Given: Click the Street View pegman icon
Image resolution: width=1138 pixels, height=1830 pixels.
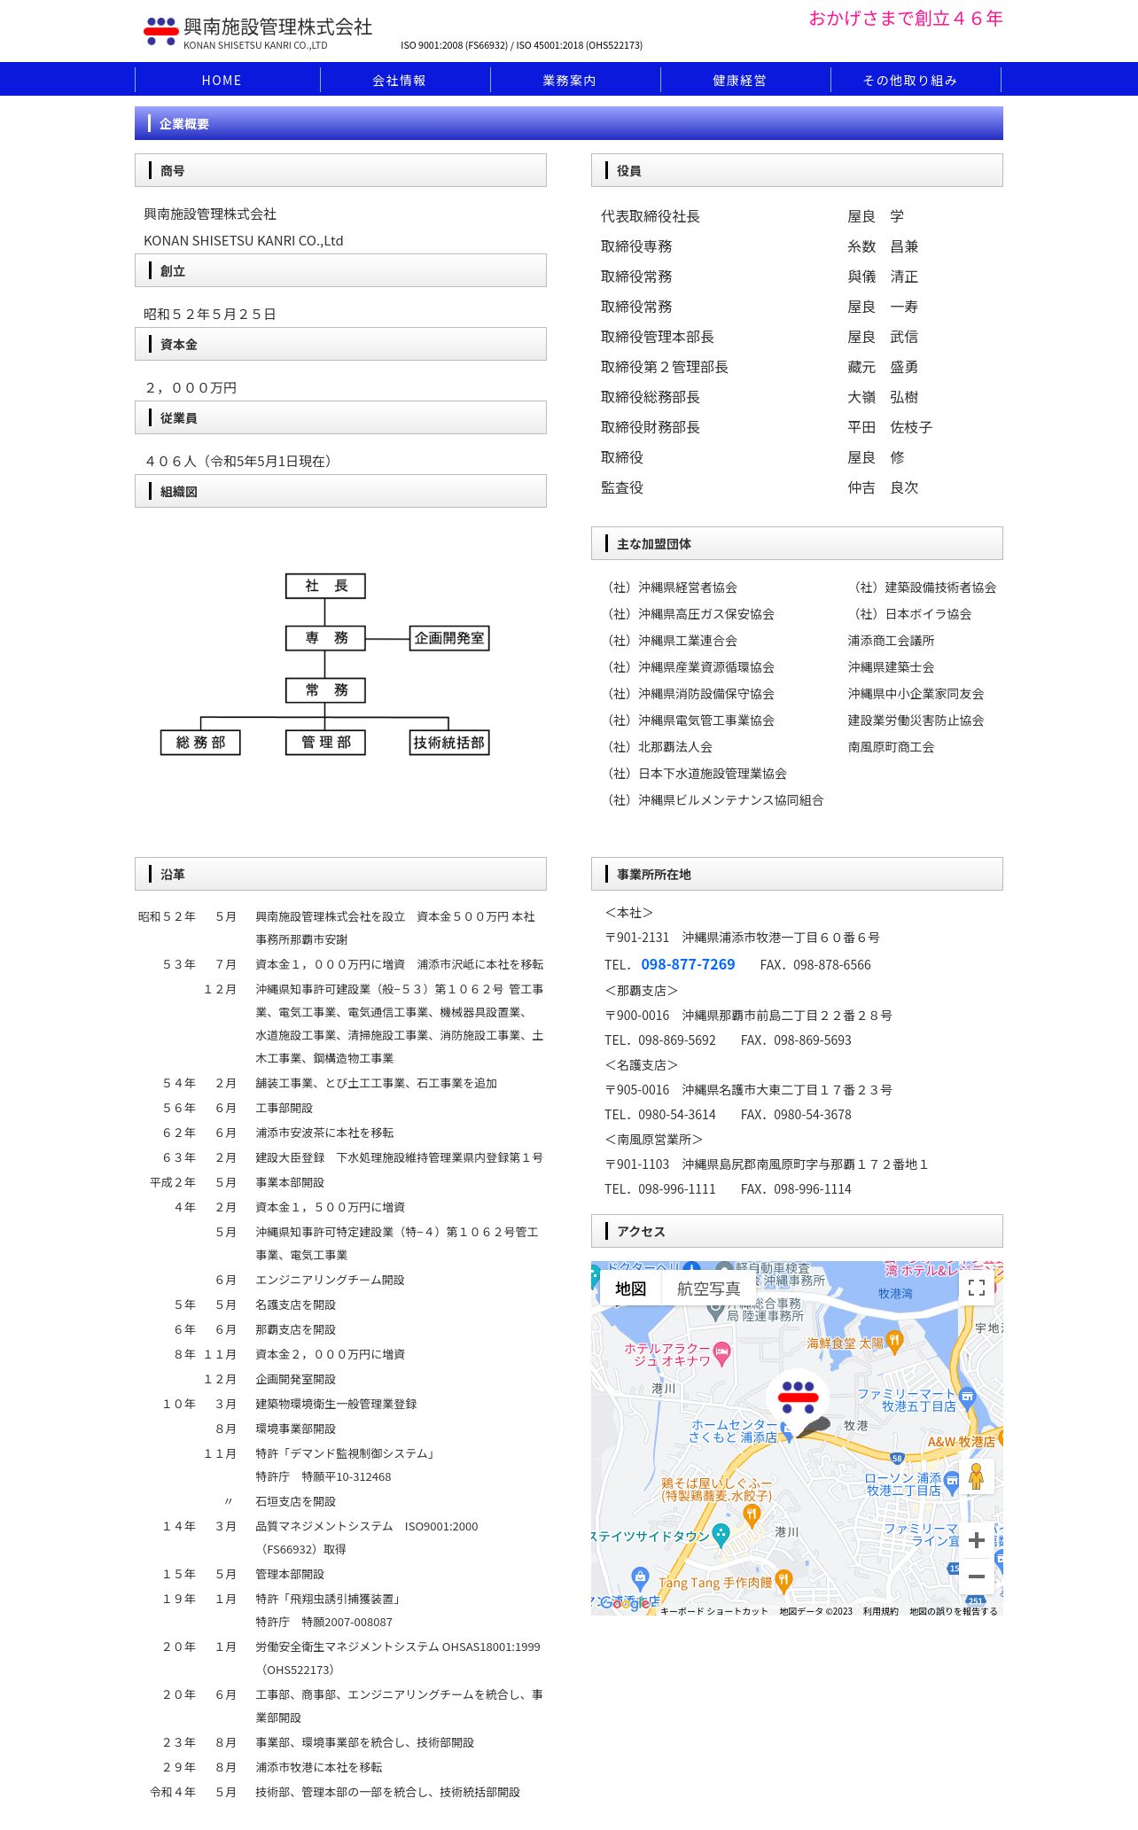Looking at the screenshot, I should (976, 1476).
